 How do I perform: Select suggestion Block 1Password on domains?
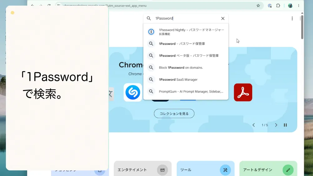pyautogui.click(x=186, y=68)
